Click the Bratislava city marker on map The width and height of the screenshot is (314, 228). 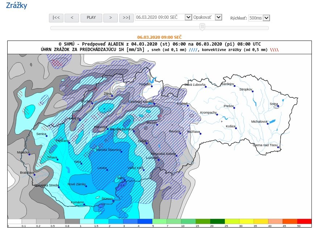click(35, 175)
